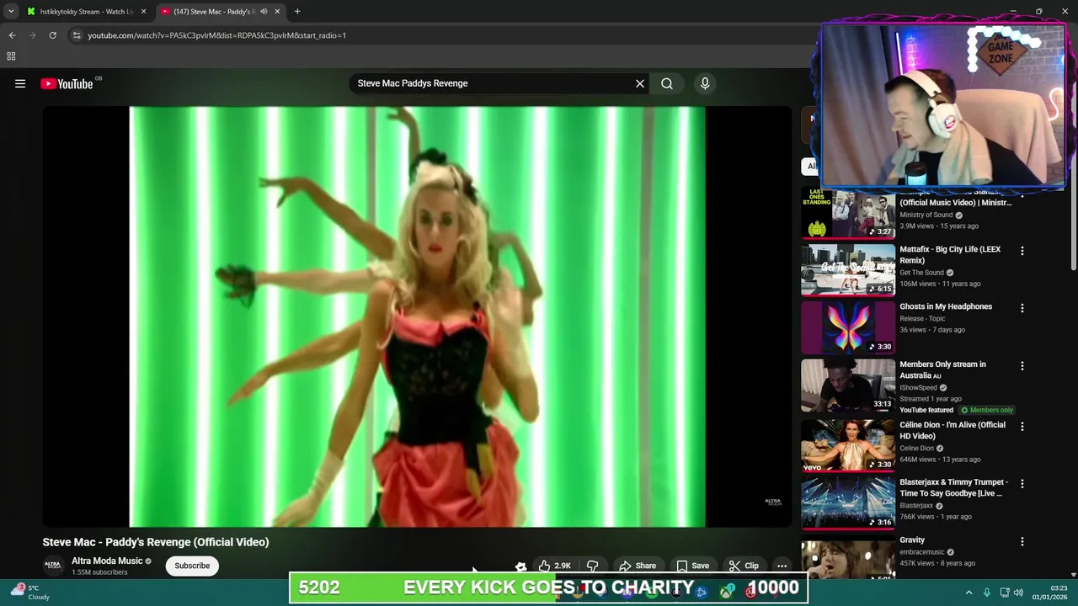Screen dimensions: 1078x606
Task: Open the Get The Sound channel
Action: point(921,273)
